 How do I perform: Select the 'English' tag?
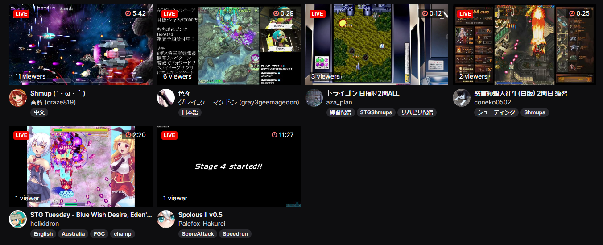coord(43,234)
